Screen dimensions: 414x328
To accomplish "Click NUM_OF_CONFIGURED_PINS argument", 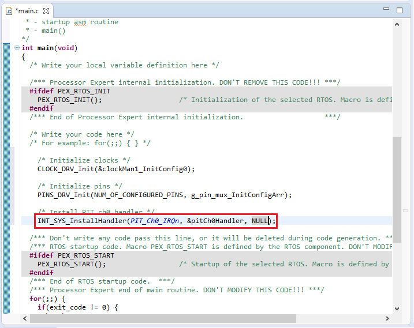I will pos(139,195).
